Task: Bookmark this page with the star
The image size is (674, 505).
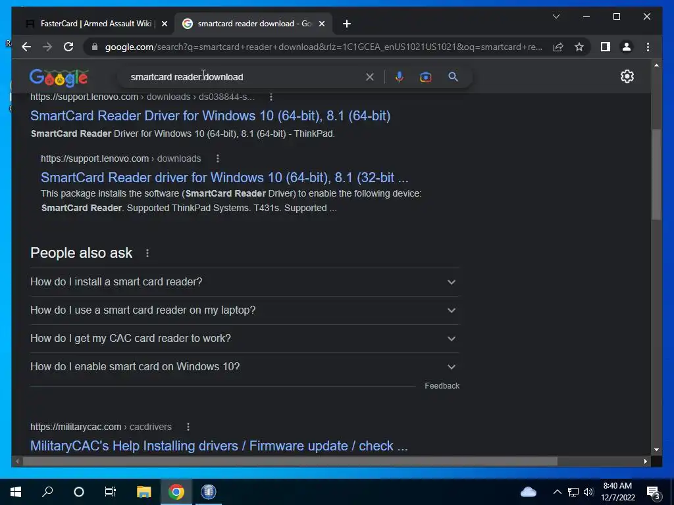Action: 579,47
